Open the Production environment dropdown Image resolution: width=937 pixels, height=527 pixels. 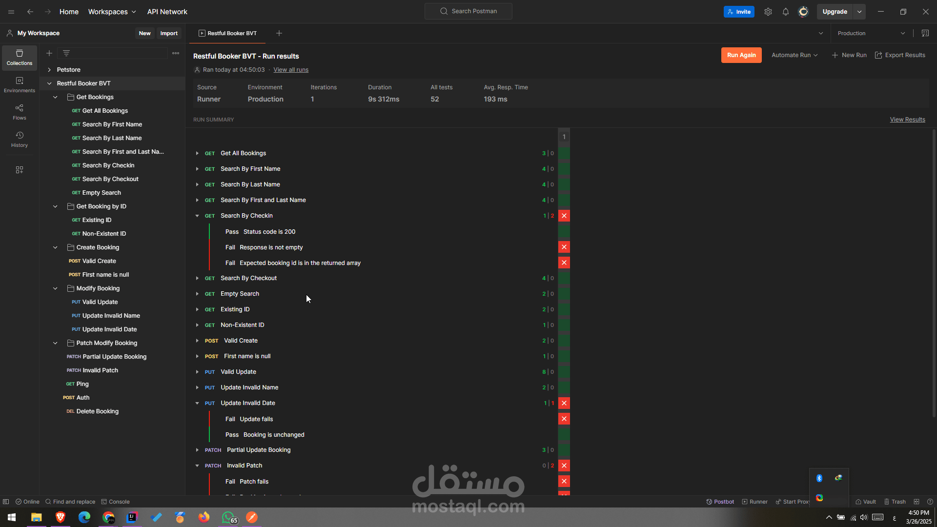[871, 33]
